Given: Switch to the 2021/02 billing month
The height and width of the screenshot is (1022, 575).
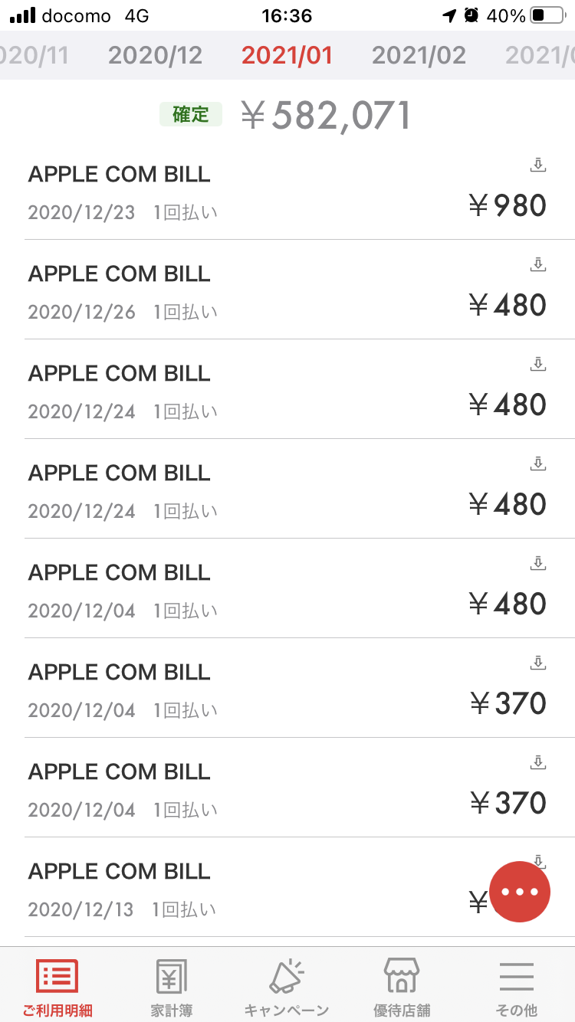Looking at the screenshot, I should click(419, 55).
